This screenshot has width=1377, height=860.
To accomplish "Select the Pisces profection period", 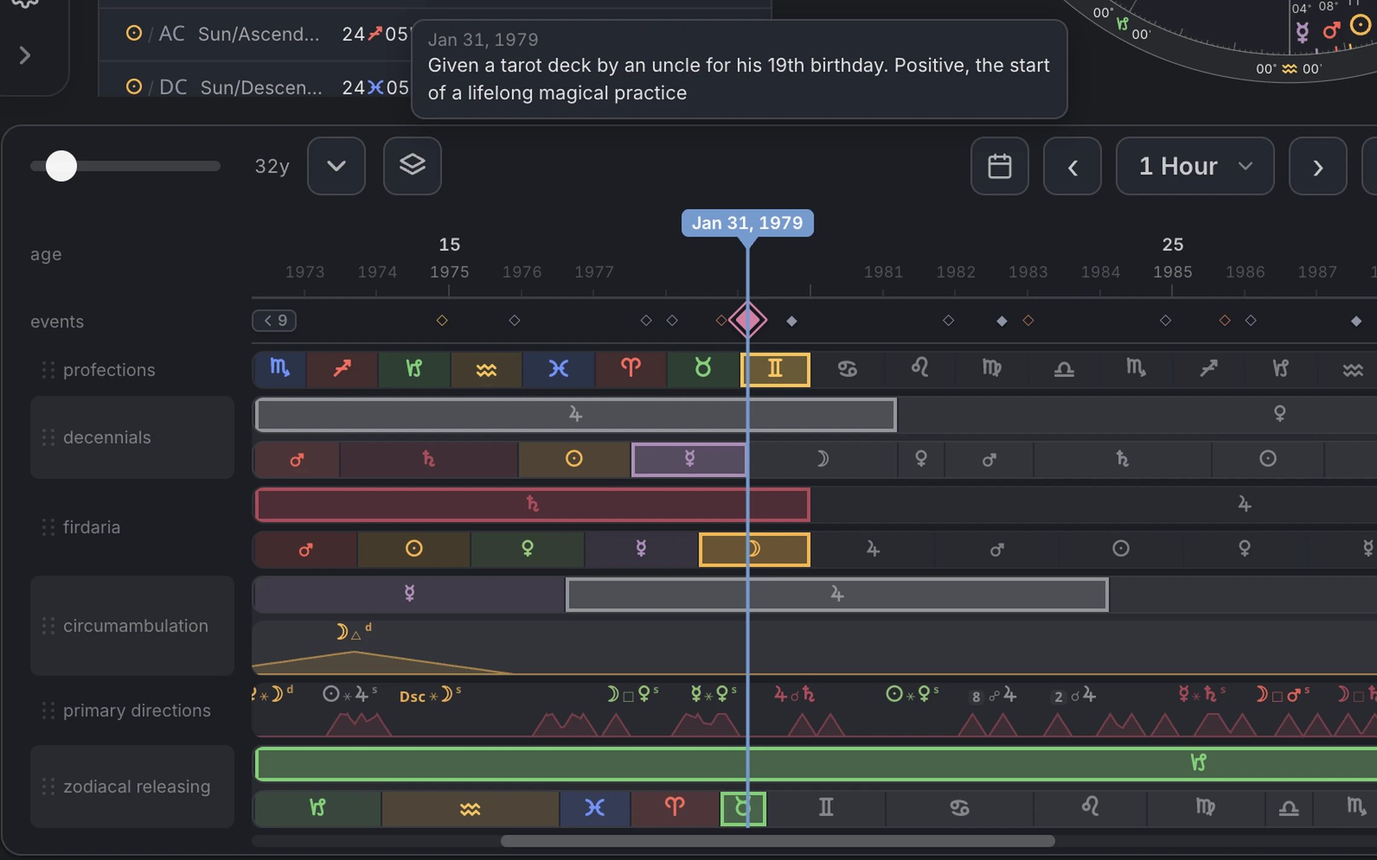I will pyautogui.click(x=558, y=369).
